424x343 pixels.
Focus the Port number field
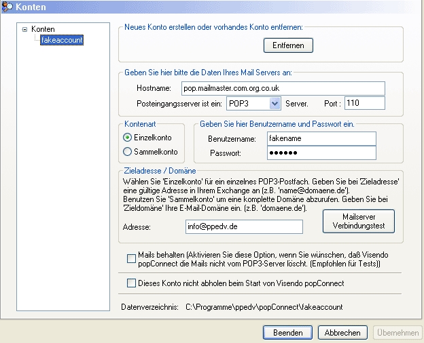coord(364,104)
